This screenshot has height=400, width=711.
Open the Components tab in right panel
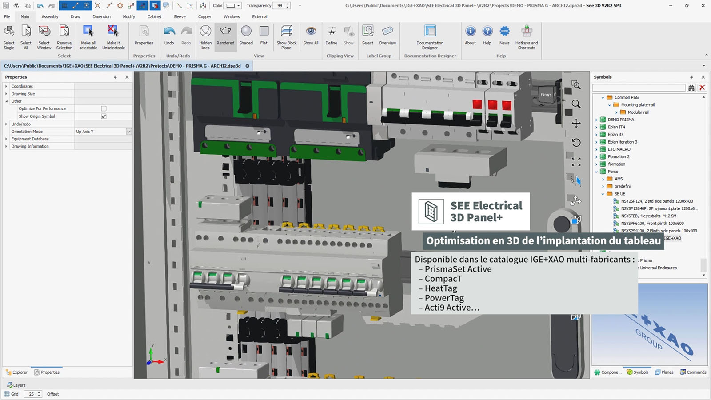(608, 372)
